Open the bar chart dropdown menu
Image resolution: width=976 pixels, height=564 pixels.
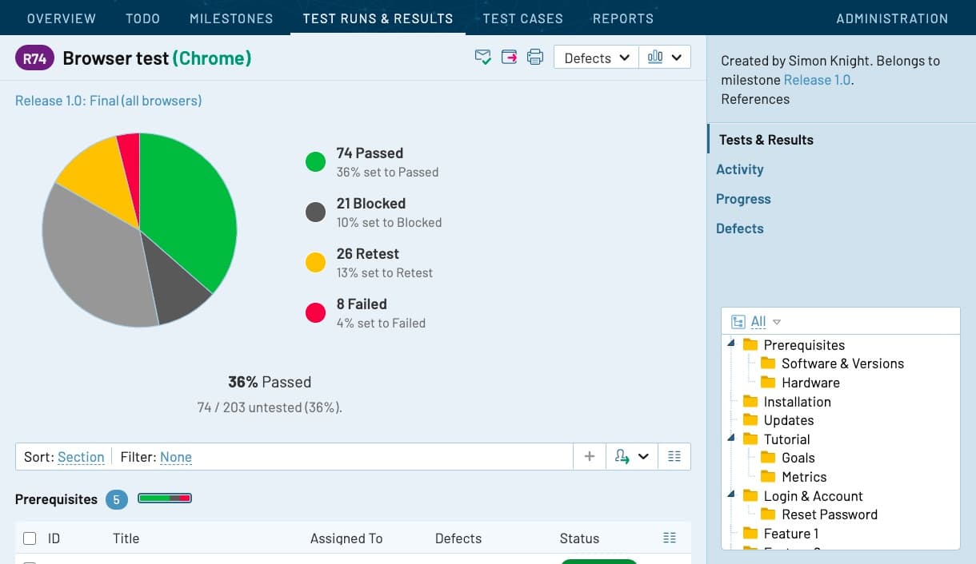click(x=665, y=58)
